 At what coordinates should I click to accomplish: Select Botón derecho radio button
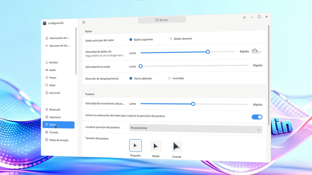click(x=171, y=39)
